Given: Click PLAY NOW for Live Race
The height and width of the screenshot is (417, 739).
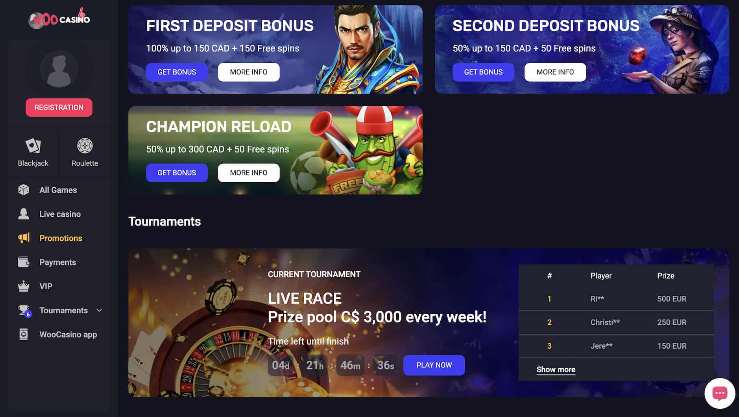Looking at the screenshot, I should (434, 365).
